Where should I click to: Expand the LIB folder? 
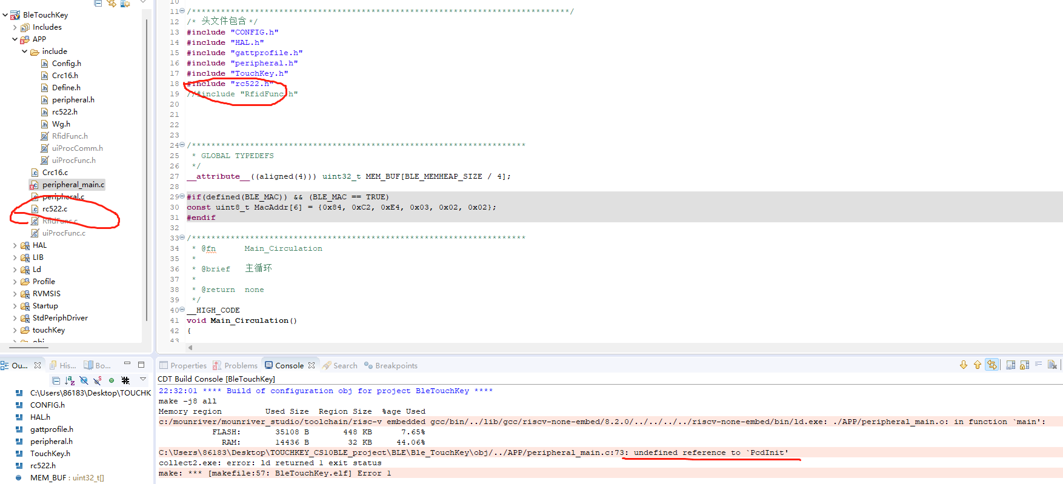pyautogui.click(x=15, y=257)
